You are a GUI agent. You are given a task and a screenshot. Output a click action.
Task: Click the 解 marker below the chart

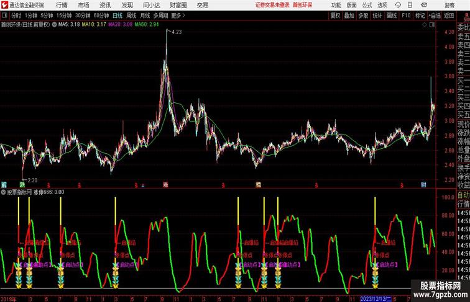(4, 185)
